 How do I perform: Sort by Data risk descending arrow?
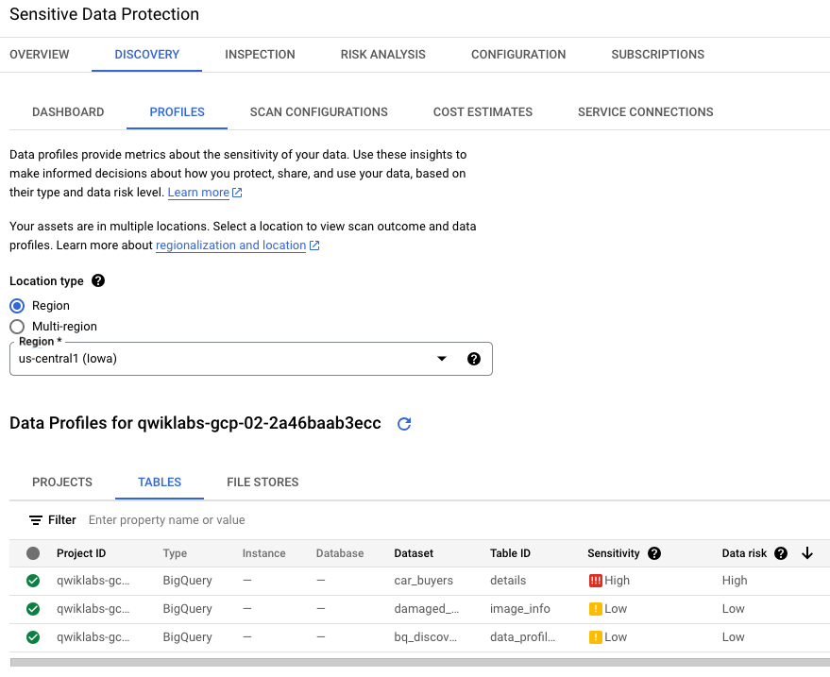[807, 553]
